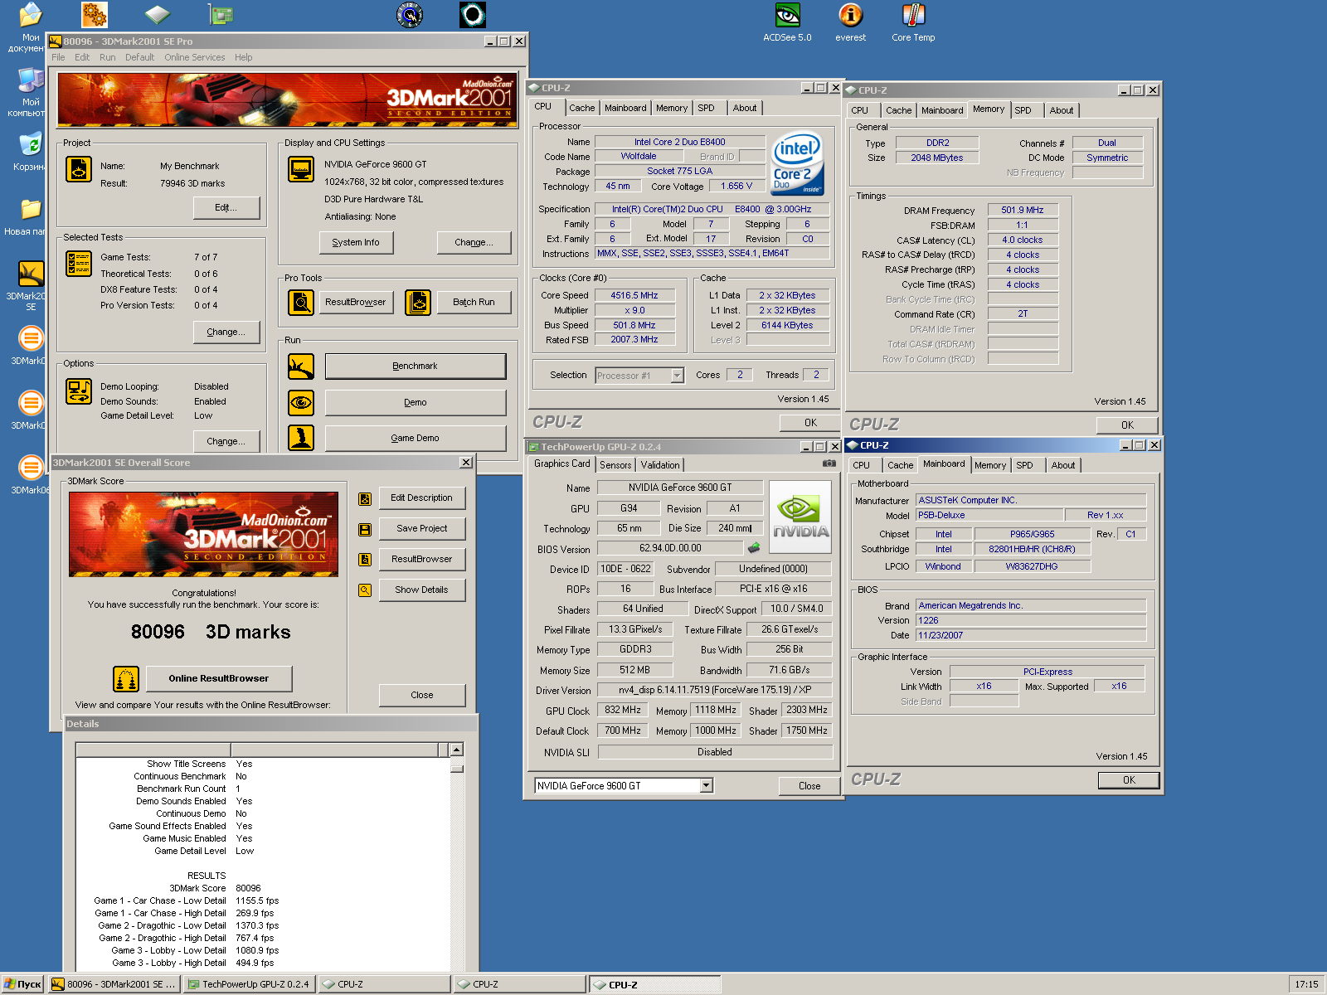
Task: Click the Close button in GPU-Z window
Action: click(809, 785)
